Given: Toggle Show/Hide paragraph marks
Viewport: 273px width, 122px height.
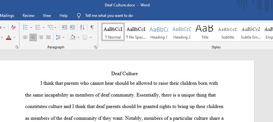Looking at the screenshot, I should pyautogui.click(x=92, y=27).
